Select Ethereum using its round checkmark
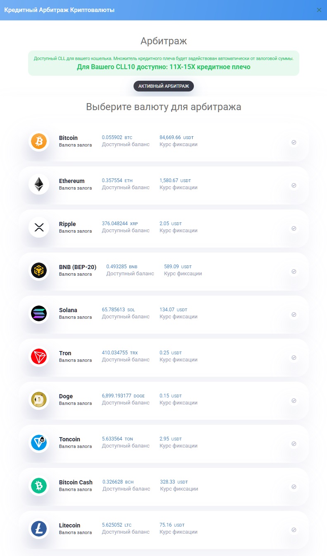The height and width of the screenshot is (556, 327). (x=294, y=185)
